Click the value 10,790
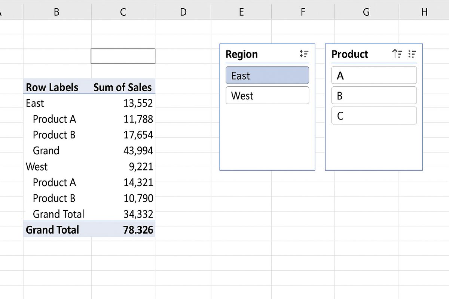Image resolution: width=449 pixels, height=299 pixels. pyautogui.click(x=138, y=198)
